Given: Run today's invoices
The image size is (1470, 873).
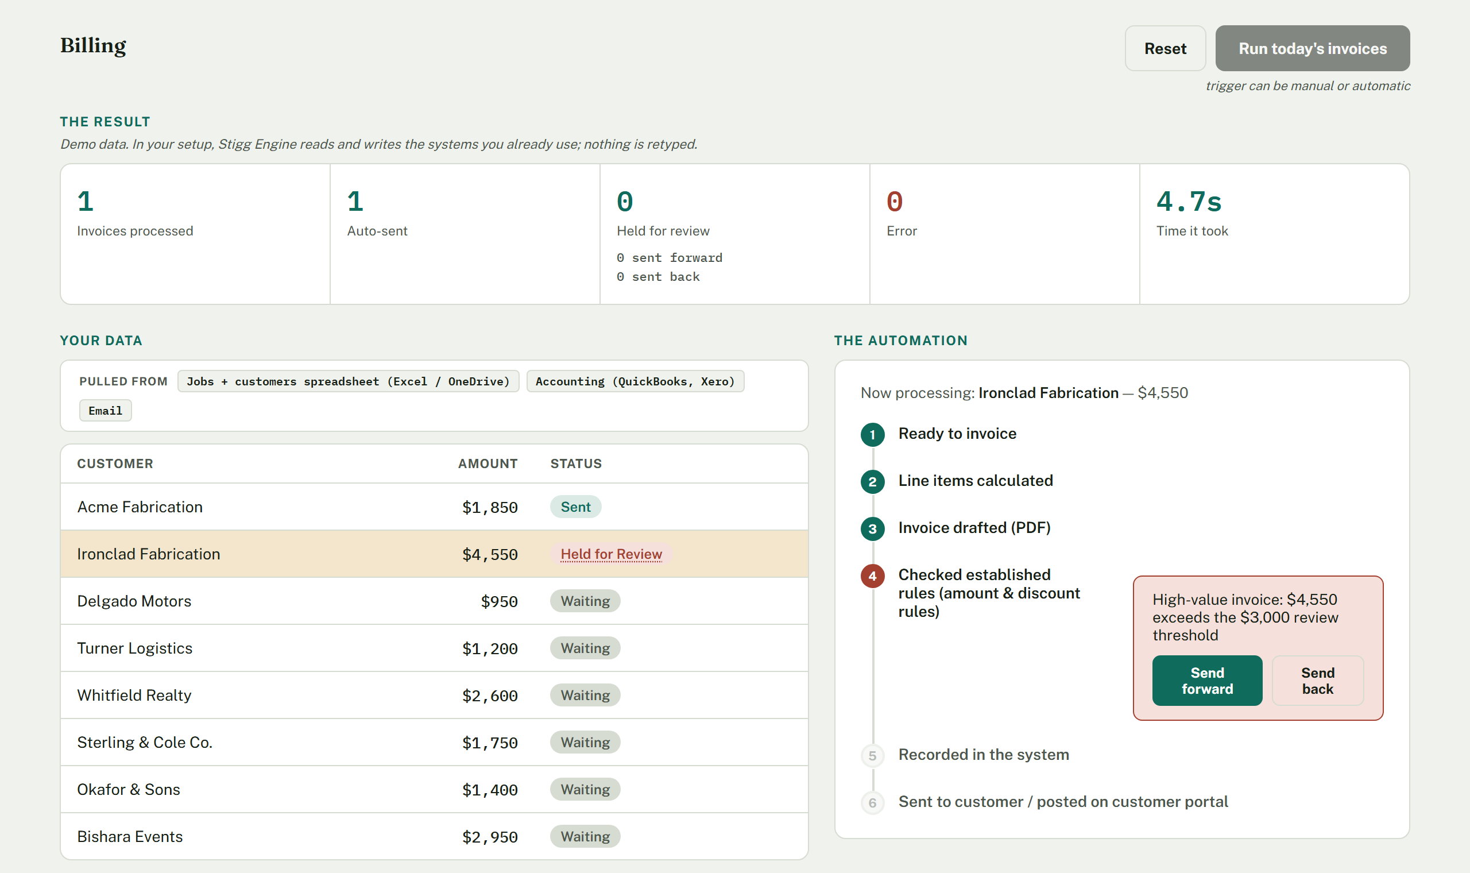Looking at the screenshot, I should tap(1313, 48).
